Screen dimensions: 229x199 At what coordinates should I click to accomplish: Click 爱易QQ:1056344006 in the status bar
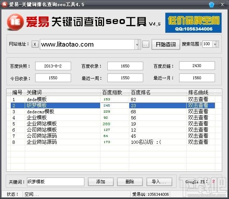[x=150, y=194]
